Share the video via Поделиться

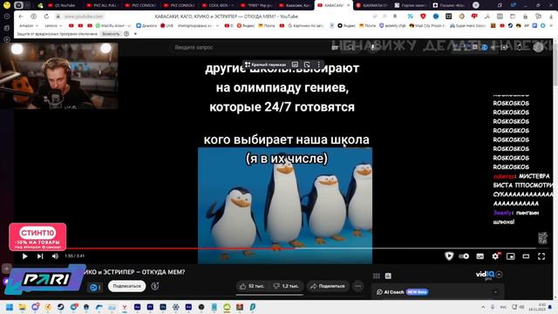click(328, 286)
